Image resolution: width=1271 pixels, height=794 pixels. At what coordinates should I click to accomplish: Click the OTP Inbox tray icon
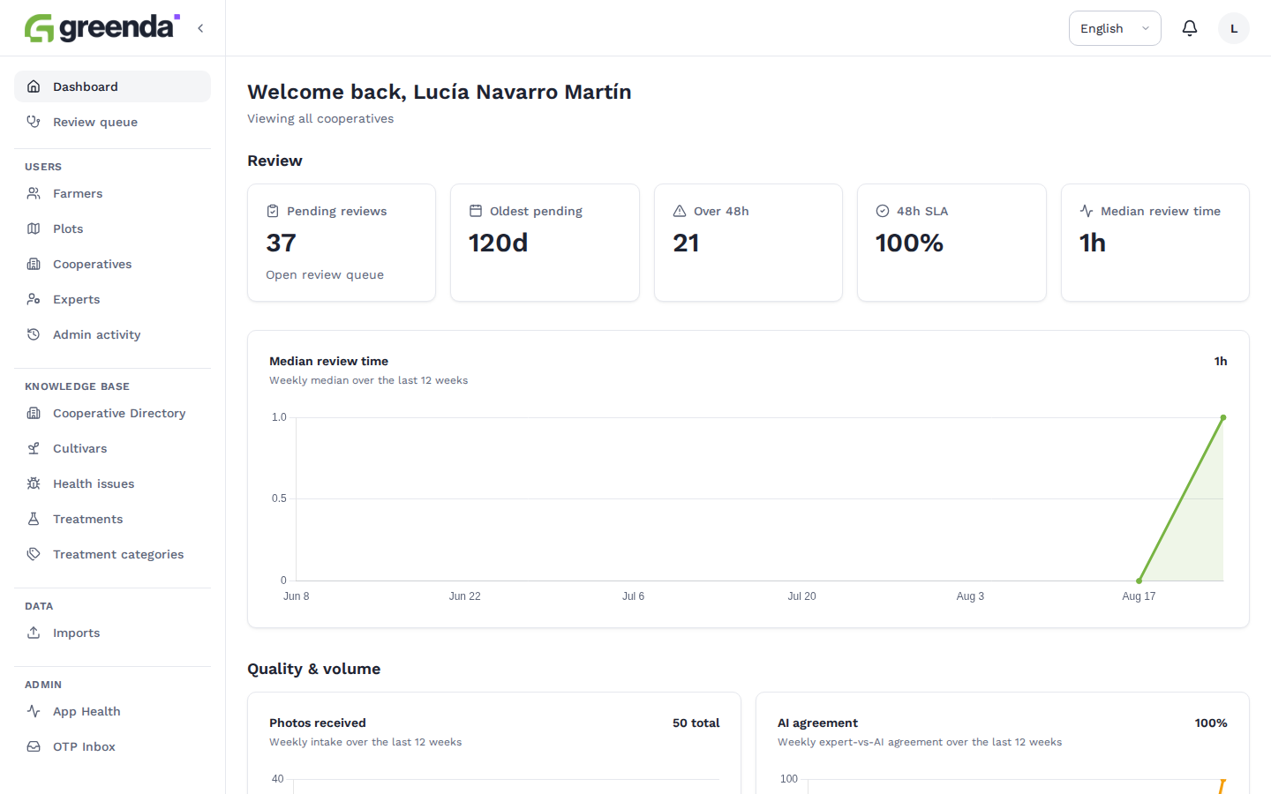point(34,746)
